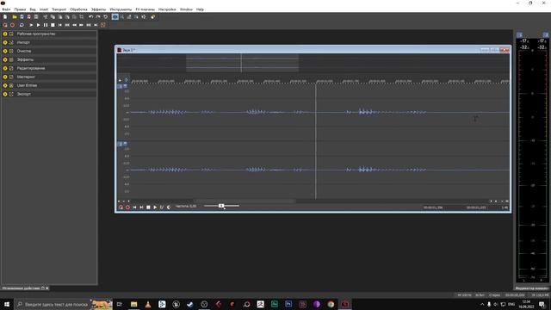
Task: Click Go to Start in main transport
Action: click(60, 25)
